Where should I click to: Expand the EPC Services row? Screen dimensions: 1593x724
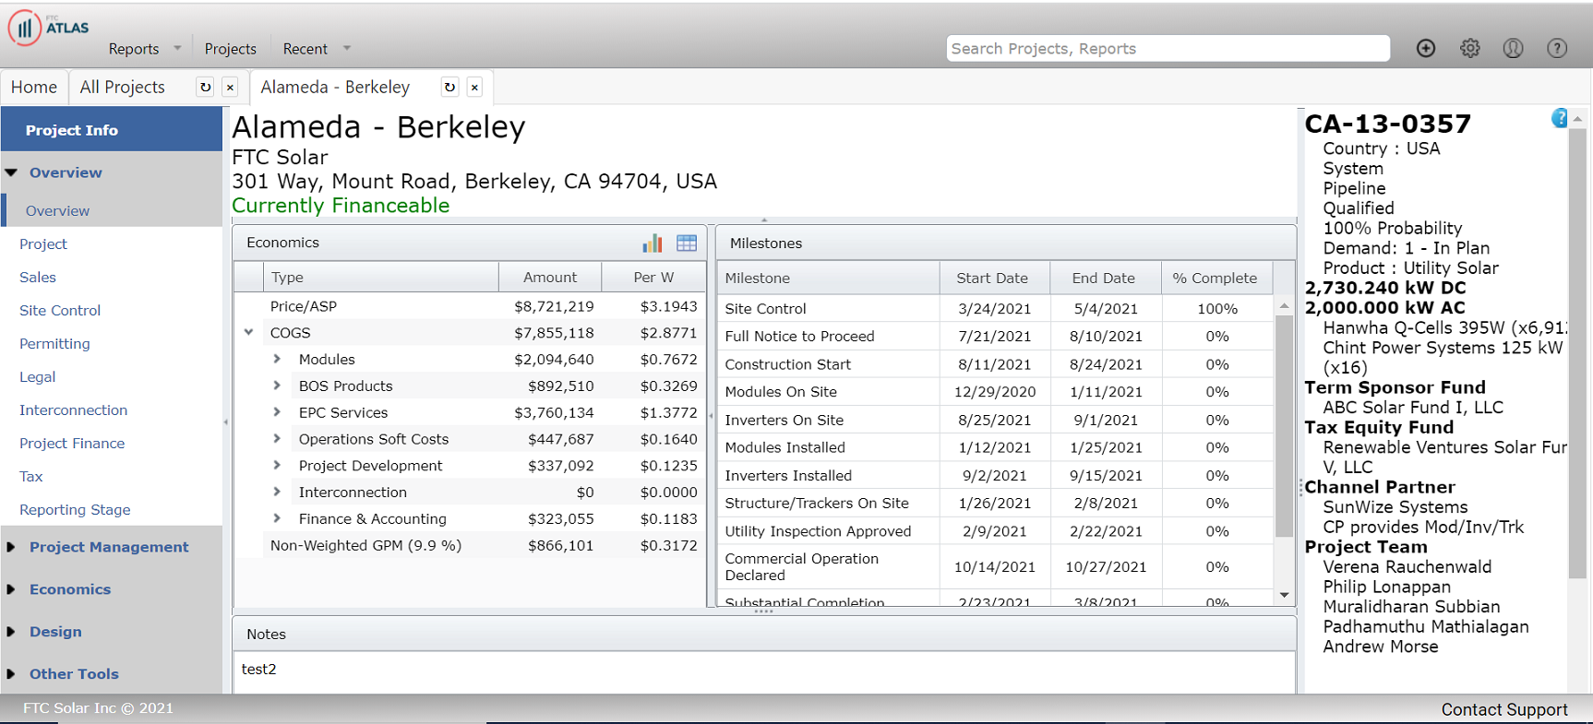click(x=277, y=412)
